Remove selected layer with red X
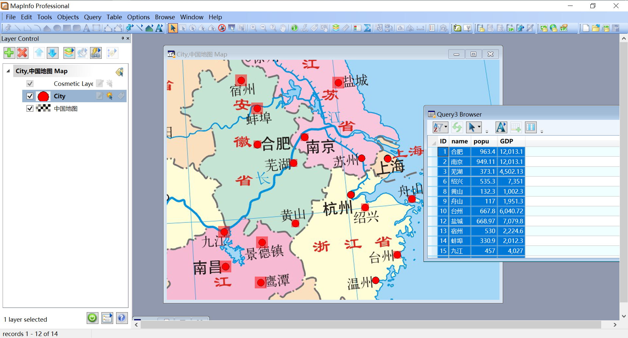Viewport: 628px width, 338px height. coord(23,53)
